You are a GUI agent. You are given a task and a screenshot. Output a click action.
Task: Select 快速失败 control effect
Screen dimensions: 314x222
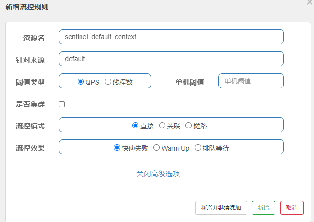coord(117,148)
